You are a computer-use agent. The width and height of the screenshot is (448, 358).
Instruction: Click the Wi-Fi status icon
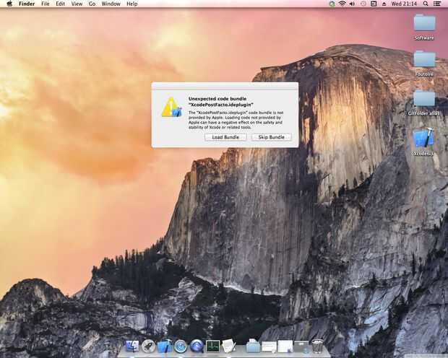pos(343,4)
